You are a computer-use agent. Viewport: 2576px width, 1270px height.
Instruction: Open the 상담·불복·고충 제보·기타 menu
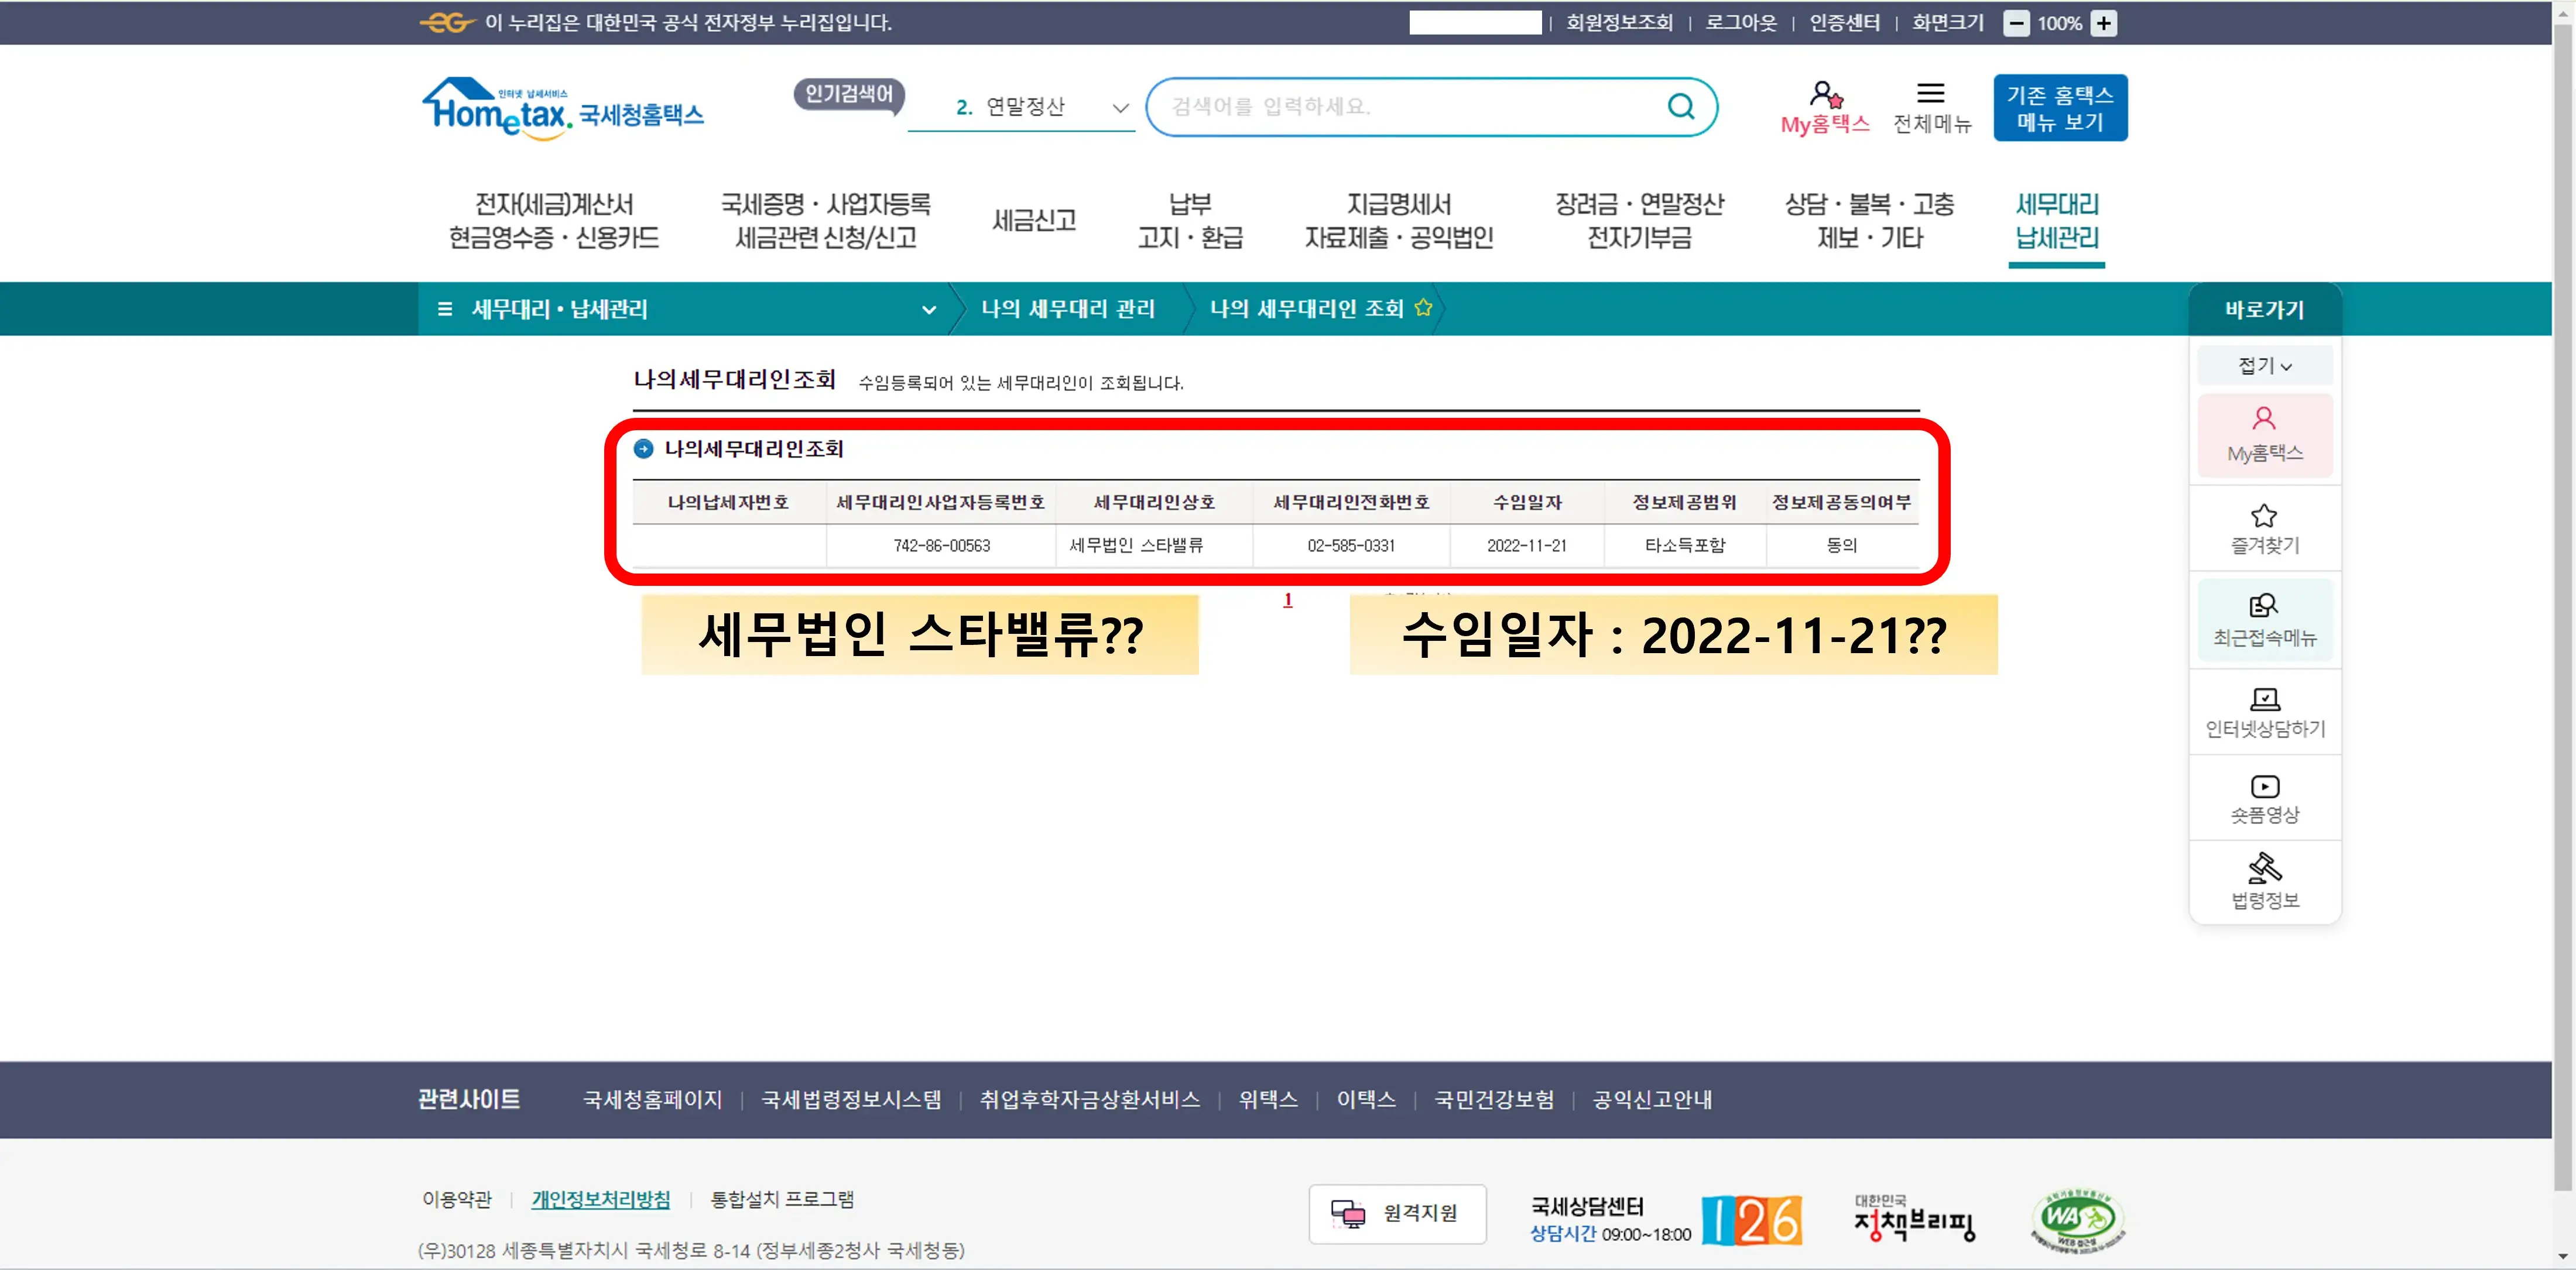tap(1870, 220)
